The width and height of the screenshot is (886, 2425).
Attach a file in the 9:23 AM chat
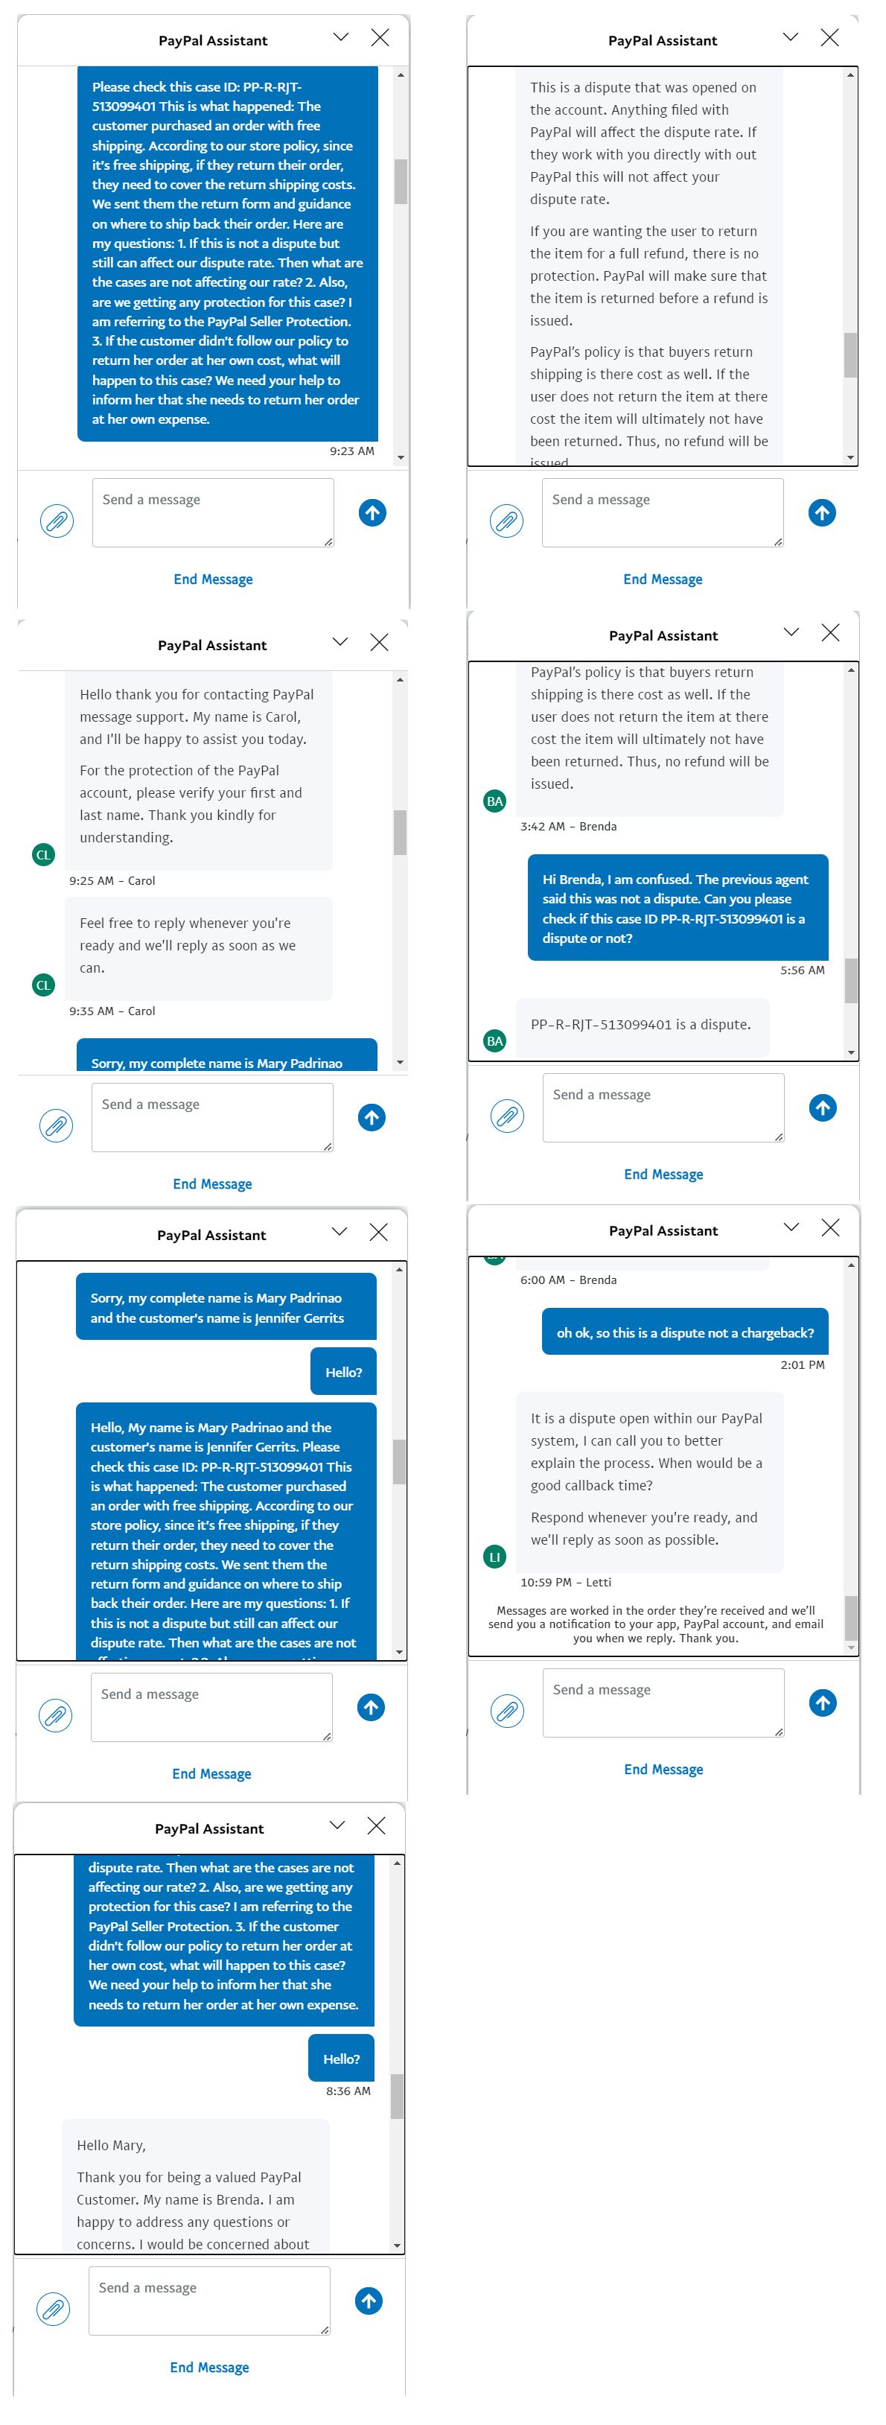[57, 521]
